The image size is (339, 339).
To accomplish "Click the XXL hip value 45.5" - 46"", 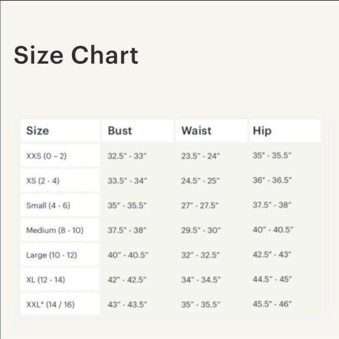I will 272,304.
